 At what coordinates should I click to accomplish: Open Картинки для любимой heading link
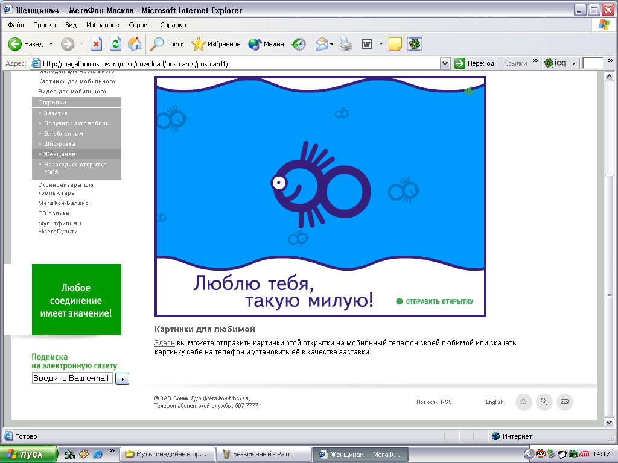point(205,329)
